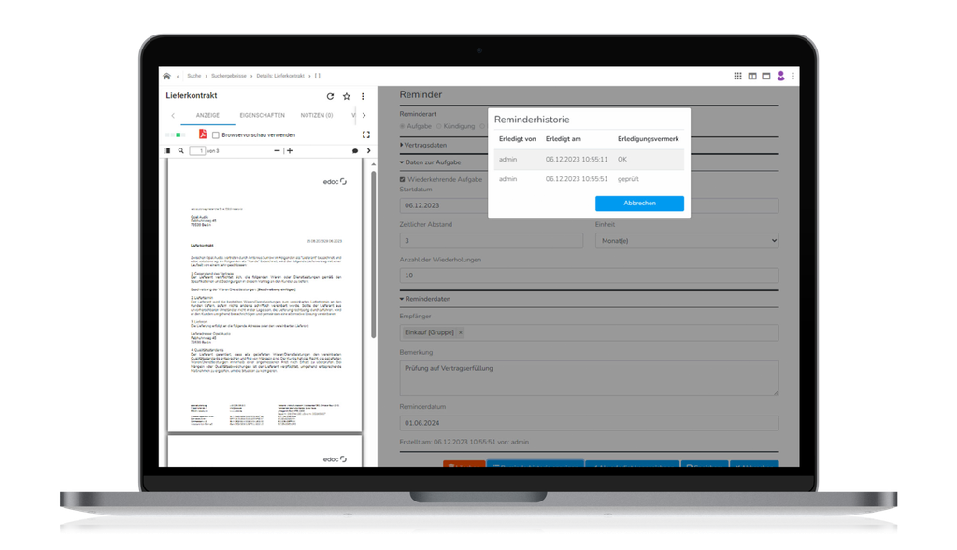
Task: Switch to the ANZEIGE tab
Action: [x=207, y=115]
